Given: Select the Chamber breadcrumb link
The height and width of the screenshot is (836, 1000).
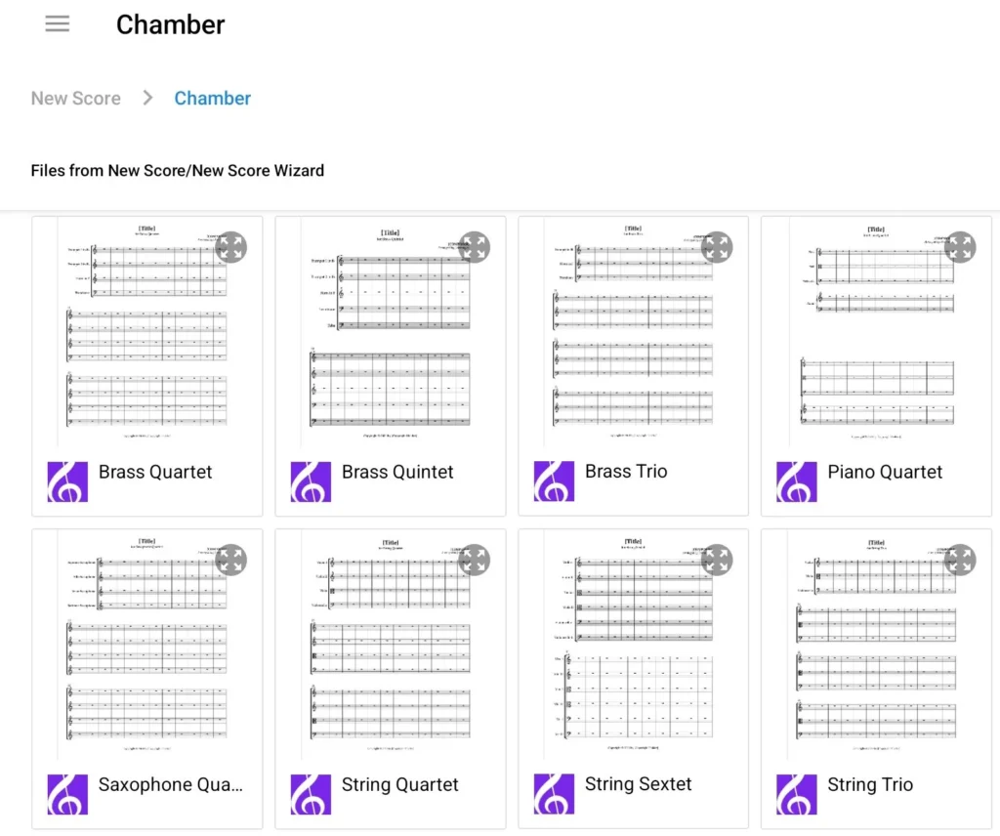Looking at the screenshot, I should click(x=213, y=99).
